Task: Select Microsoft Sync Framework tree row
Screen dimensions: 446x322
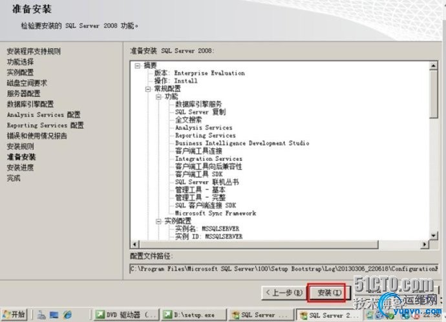Action: click(x=216, y=213)
